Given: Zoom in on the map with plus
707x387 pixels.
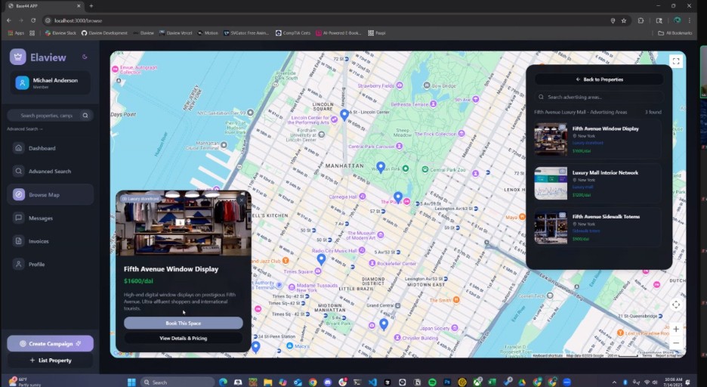Looking at the screenshot, I should (675, 329).
